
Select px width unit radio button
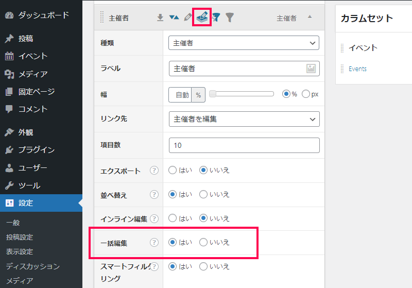point(305,94)
